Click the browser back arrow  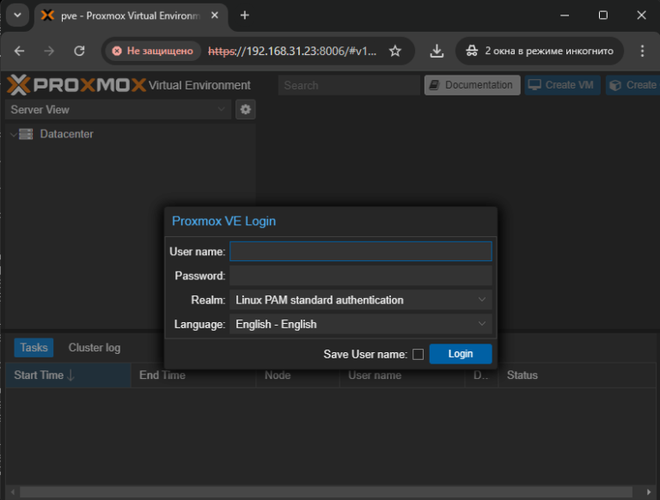(x=20, y=51)
